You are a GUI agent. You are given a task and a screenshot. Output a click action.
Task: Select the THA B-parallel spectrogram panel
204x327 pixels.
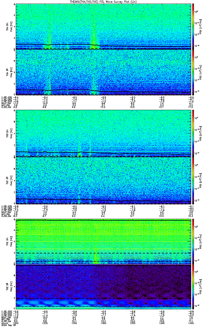point(103,72)
